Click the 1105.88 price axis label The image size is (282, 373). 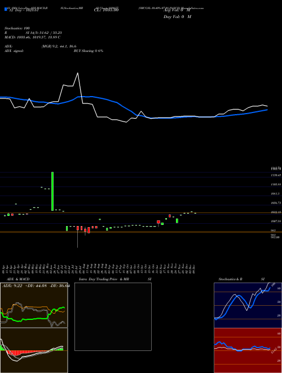point(276,184)
